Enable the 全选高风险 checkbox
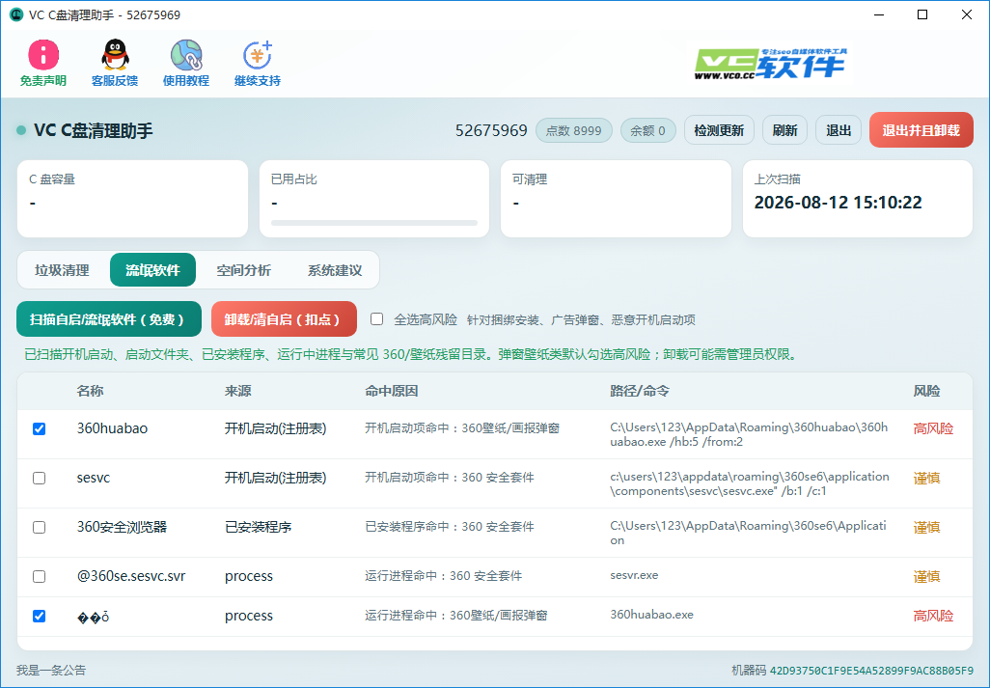This screenshot has width=990, height=688. [x=377, y=319]
